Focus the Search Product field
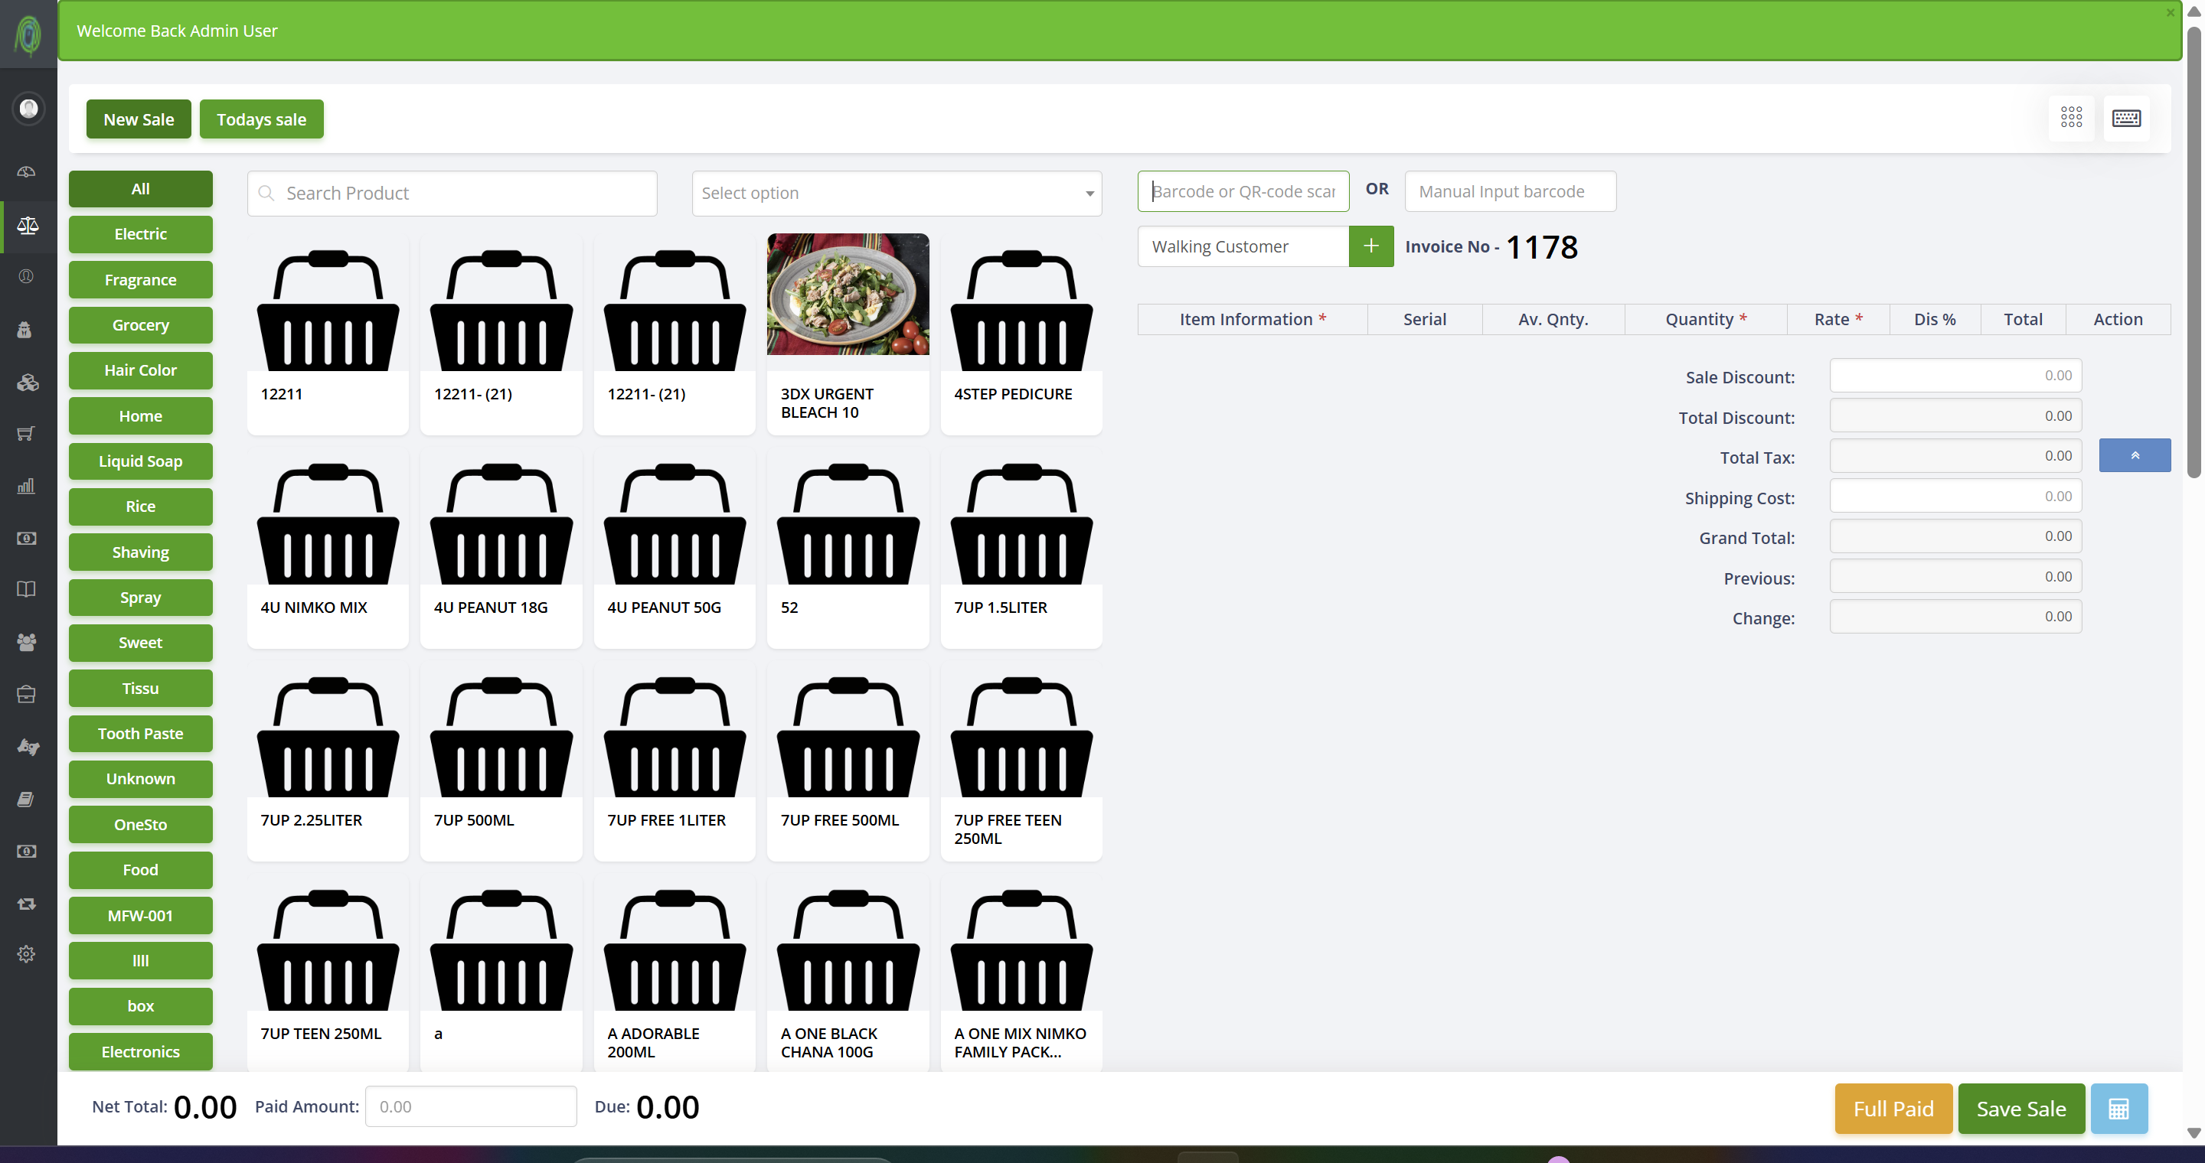Image resolution: width=2205 pixels, height=1163 pixels. tap(452, 194)
